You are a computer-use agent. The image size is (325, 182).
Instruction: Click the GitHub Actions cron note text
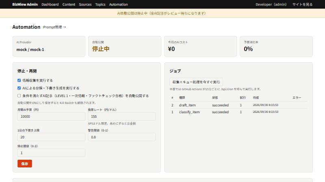coord(215,89)
